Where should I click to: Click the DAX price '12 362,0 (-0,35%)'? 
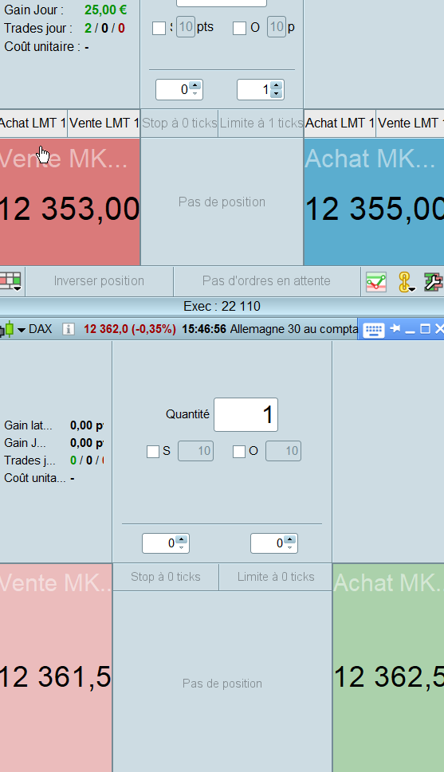(x=130, y=329)
